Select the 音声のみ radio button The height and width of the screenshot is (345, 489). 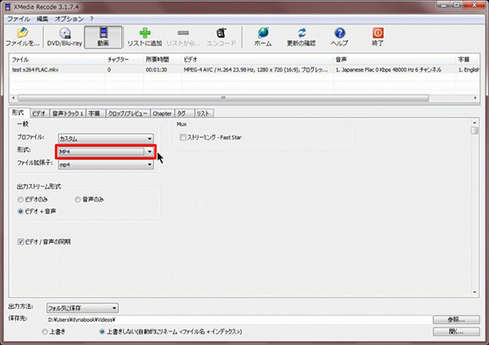77,199
